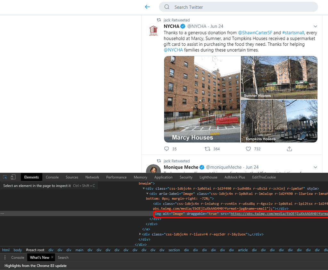
Task: Select the highlighted img alt="Image" node
Action: click(x=241, y=213)
